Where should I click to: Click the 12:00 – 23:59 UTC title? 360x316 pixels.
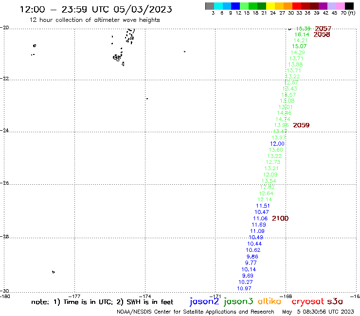(x=96, y=9)
